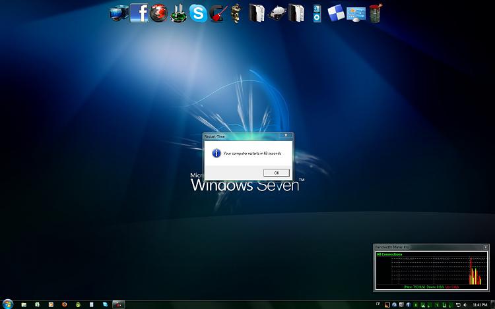Open the network connection tray icon
This screenshot has height=309, width=495.
[459, 305]
